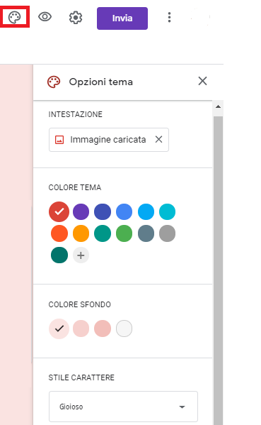Open form settings gear icon
Image resolution: width=261 pixels, height=425 pixels.
(76, 18)
